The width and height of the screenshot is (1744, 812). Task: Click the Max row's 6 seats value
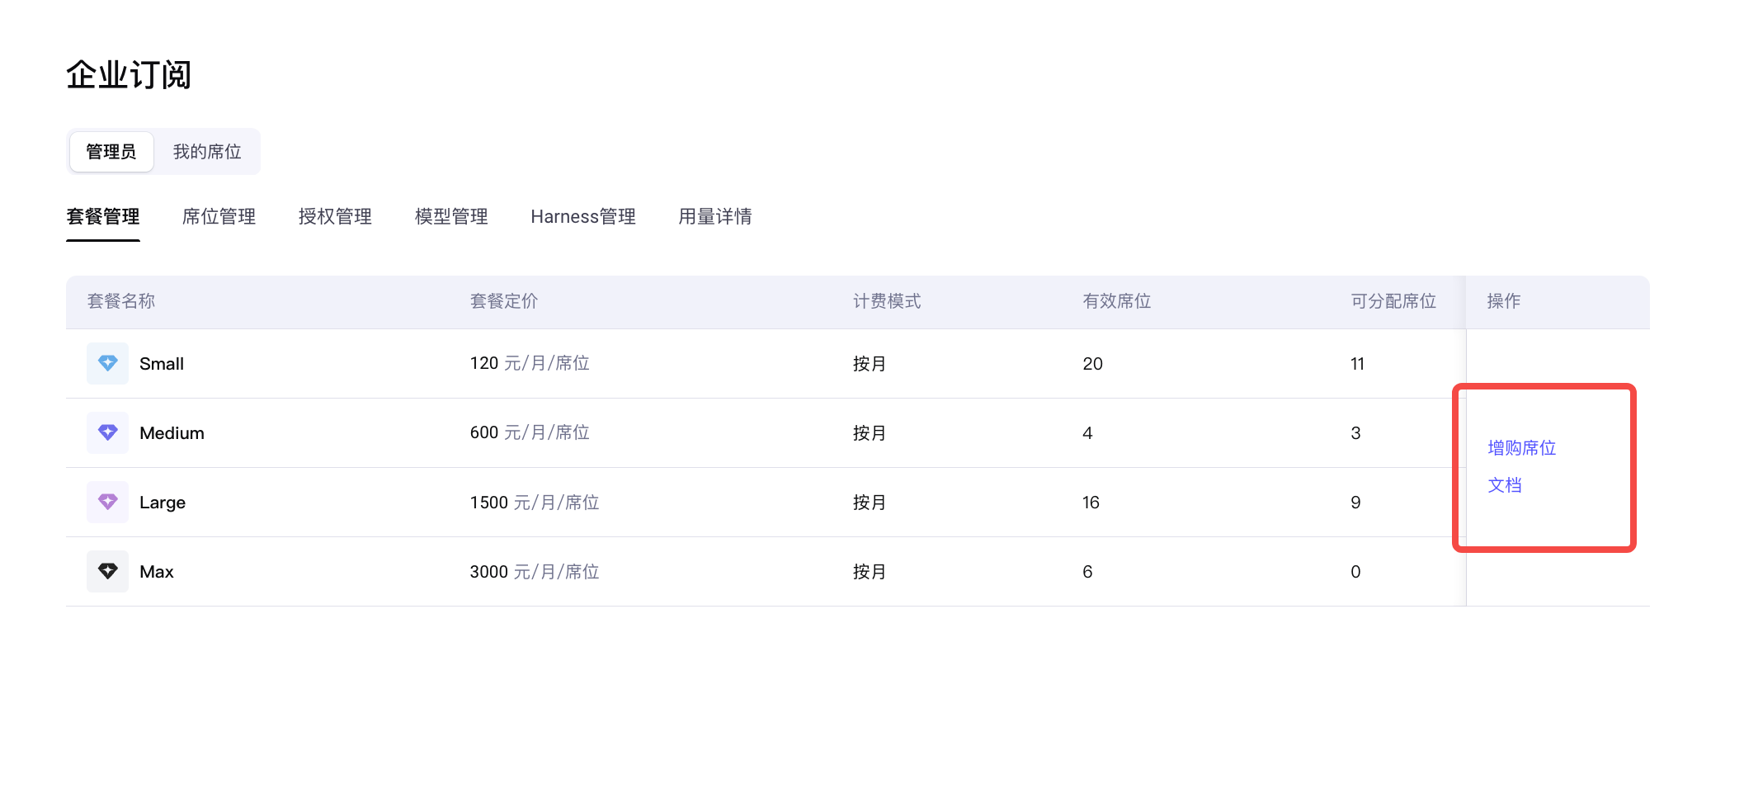1087,572
